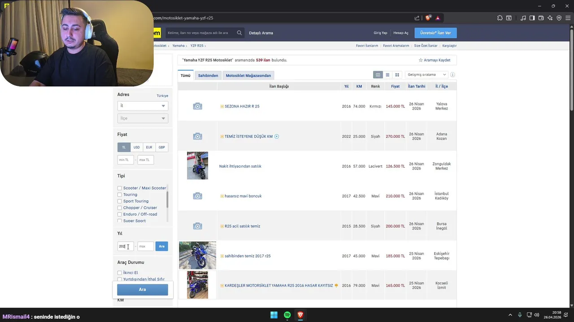
Task: Check the Scooter / Maxi Scooter checkbox
Action: tap(120, 188)
